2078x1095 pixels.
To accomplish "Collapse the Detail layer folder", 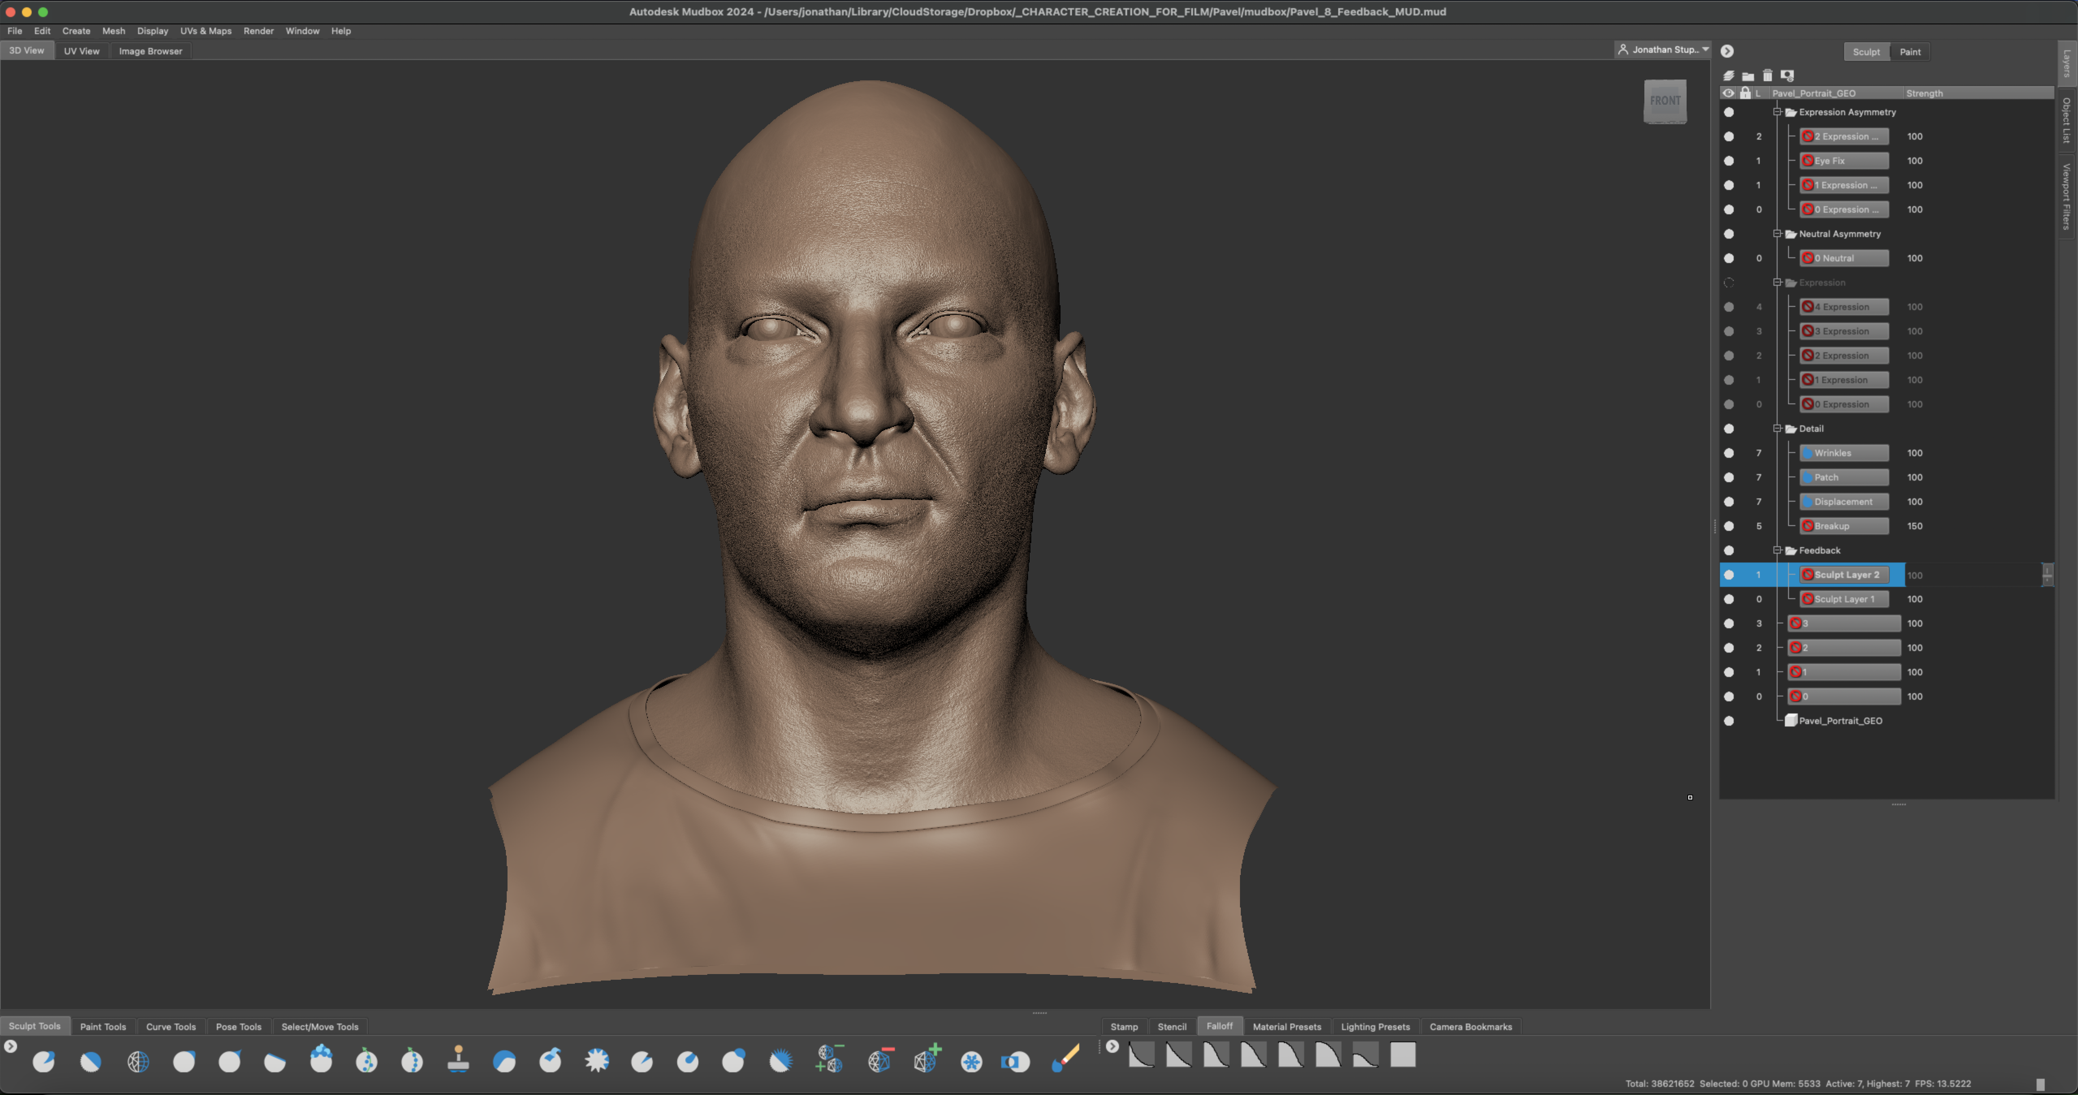I will (x=1776, y=429).
